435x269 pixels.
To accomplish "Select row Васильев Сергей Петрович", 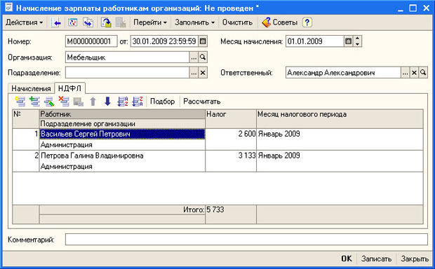I will 122,134.
